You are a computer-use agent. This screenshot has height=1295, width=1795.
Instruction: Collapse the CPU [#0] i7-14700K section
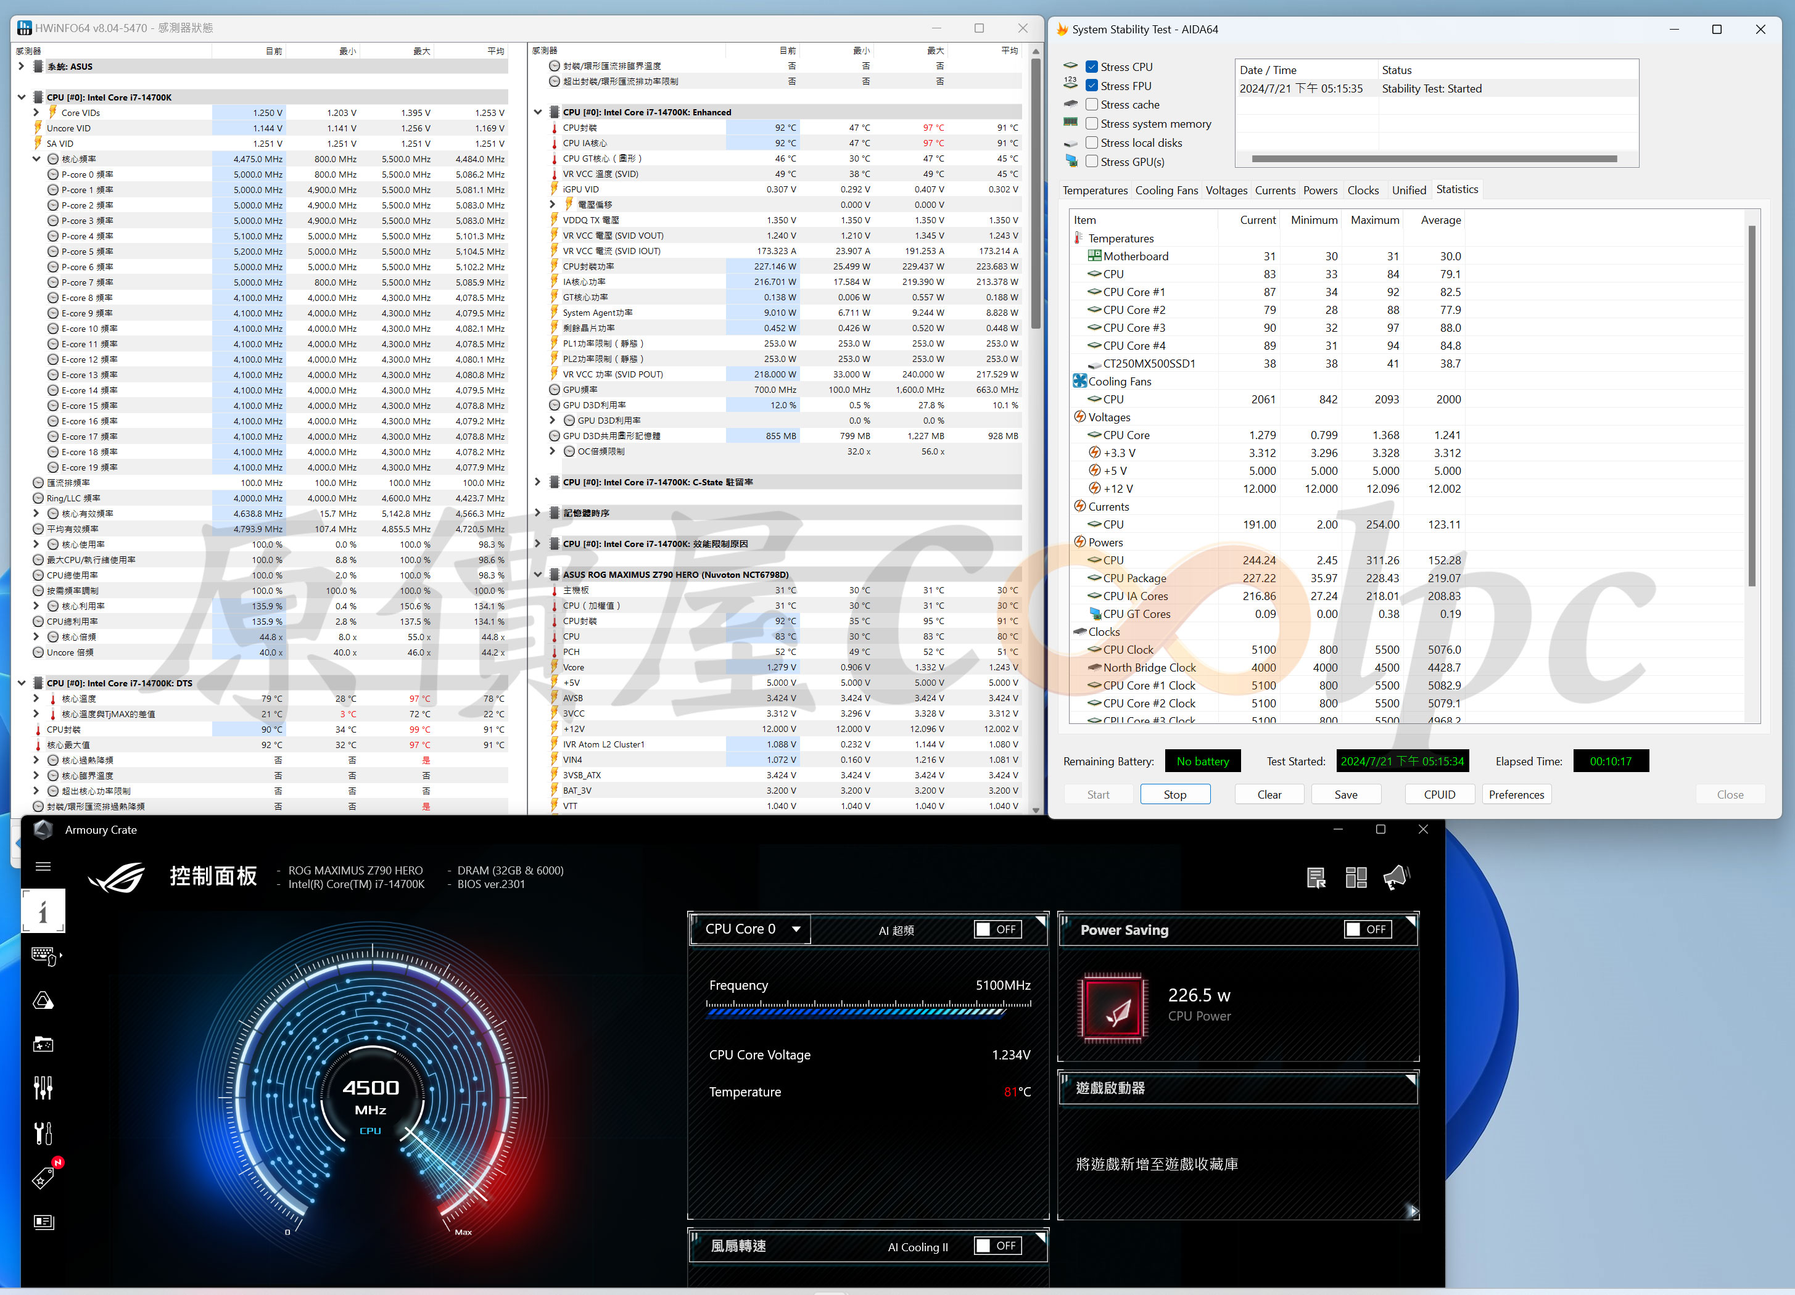22,97
